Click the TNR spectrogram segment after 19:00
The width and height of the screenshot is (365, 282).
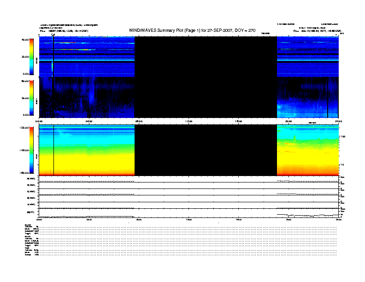pos(308,150)
